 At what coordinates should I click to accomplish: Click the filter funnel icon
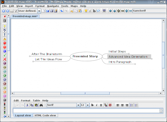16,11
